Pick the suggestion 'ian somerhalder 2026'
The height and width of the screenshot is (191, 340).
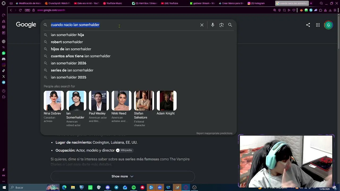[138, 63]
